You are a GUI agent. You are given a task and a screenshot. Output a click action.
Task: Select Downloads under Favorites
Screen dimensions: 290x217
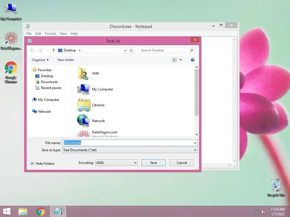[x=46, y=82]
